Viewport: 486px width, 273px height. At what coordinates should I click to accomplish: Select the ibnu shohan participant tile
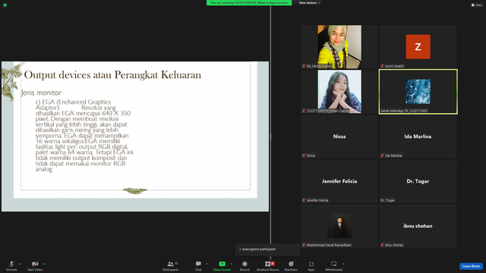(x=418, y=226)
